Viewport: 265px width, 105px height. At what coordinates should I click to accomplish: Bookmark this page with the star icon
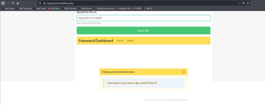click(x=248, y=3)
